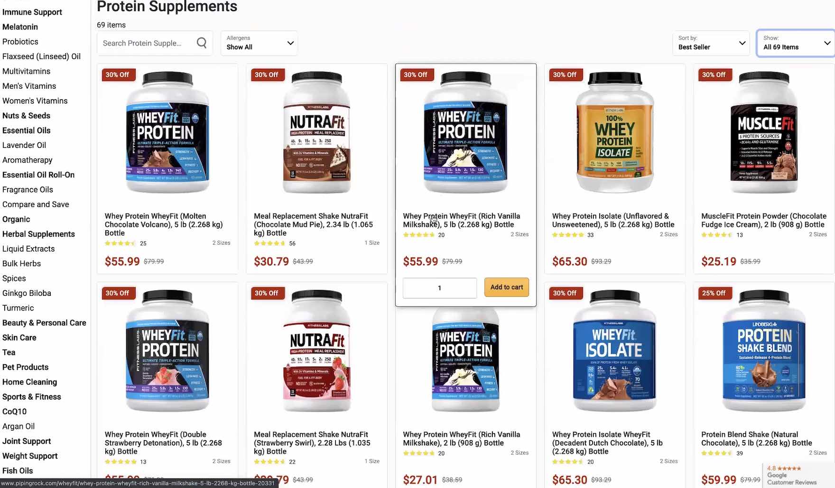Screen dimensions: 835x488
Task: Open Protein Blend Shake Natural Chocolate title
Action: (x=757, y=439)
